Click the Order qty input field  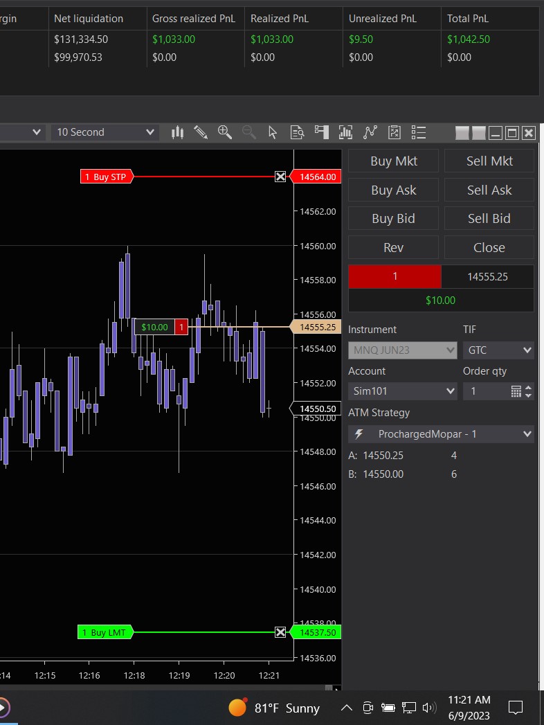coord(486,391)
